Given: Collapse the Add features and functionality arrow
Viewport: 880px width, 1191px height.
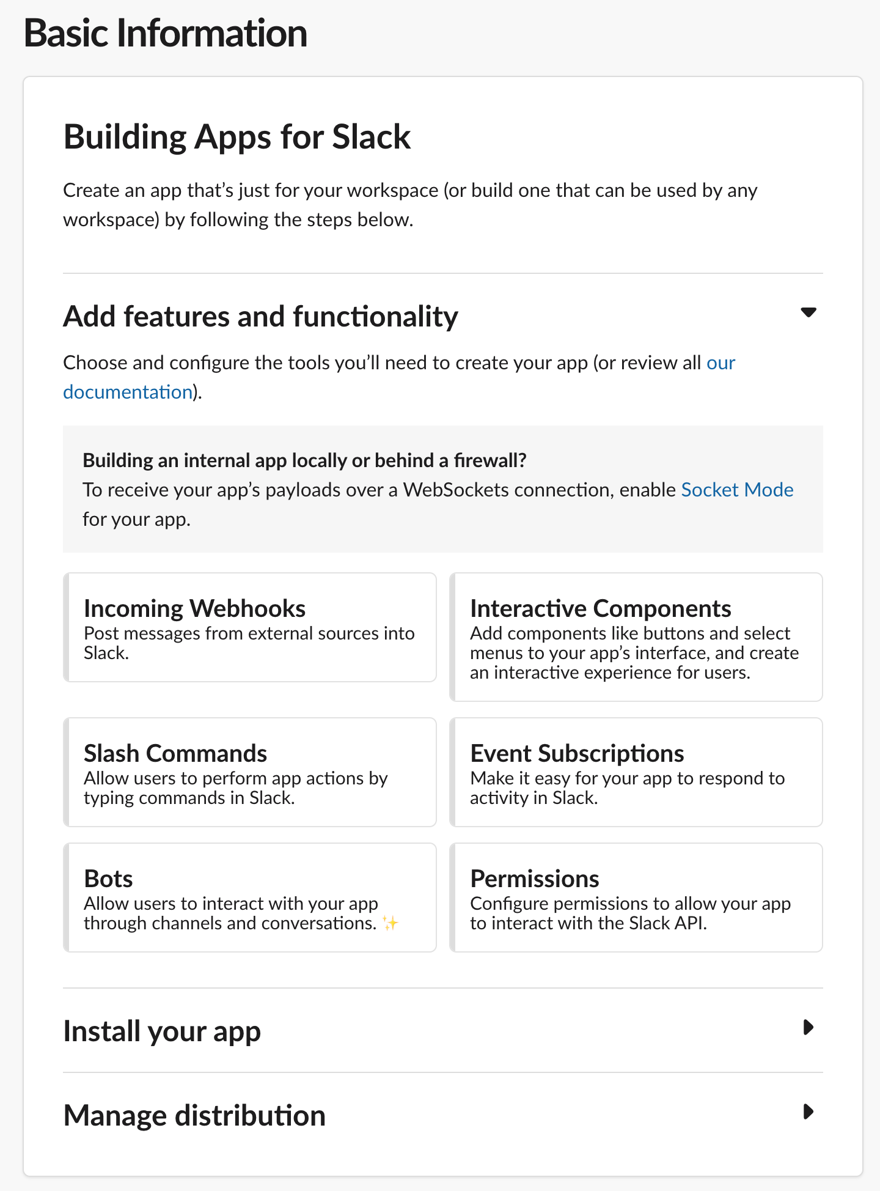Looking at the screenshot, I should 808,312.
